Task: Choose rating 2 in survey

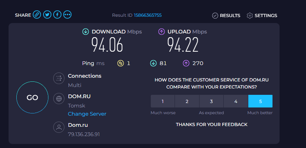Action: (187, 101)
